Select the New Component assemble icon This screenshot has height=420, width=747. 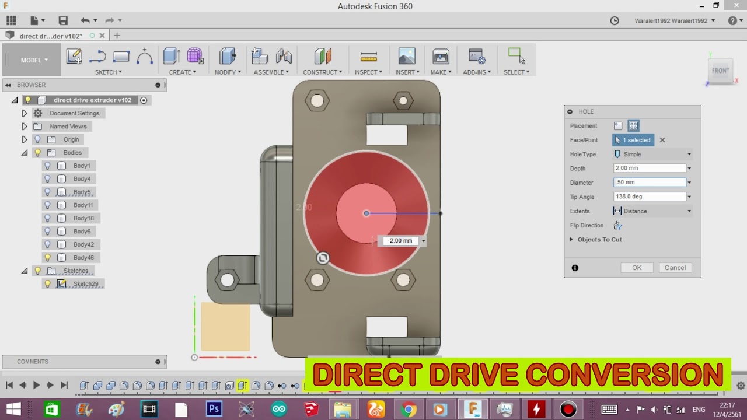pyautogui.click(x=260, y=57)
